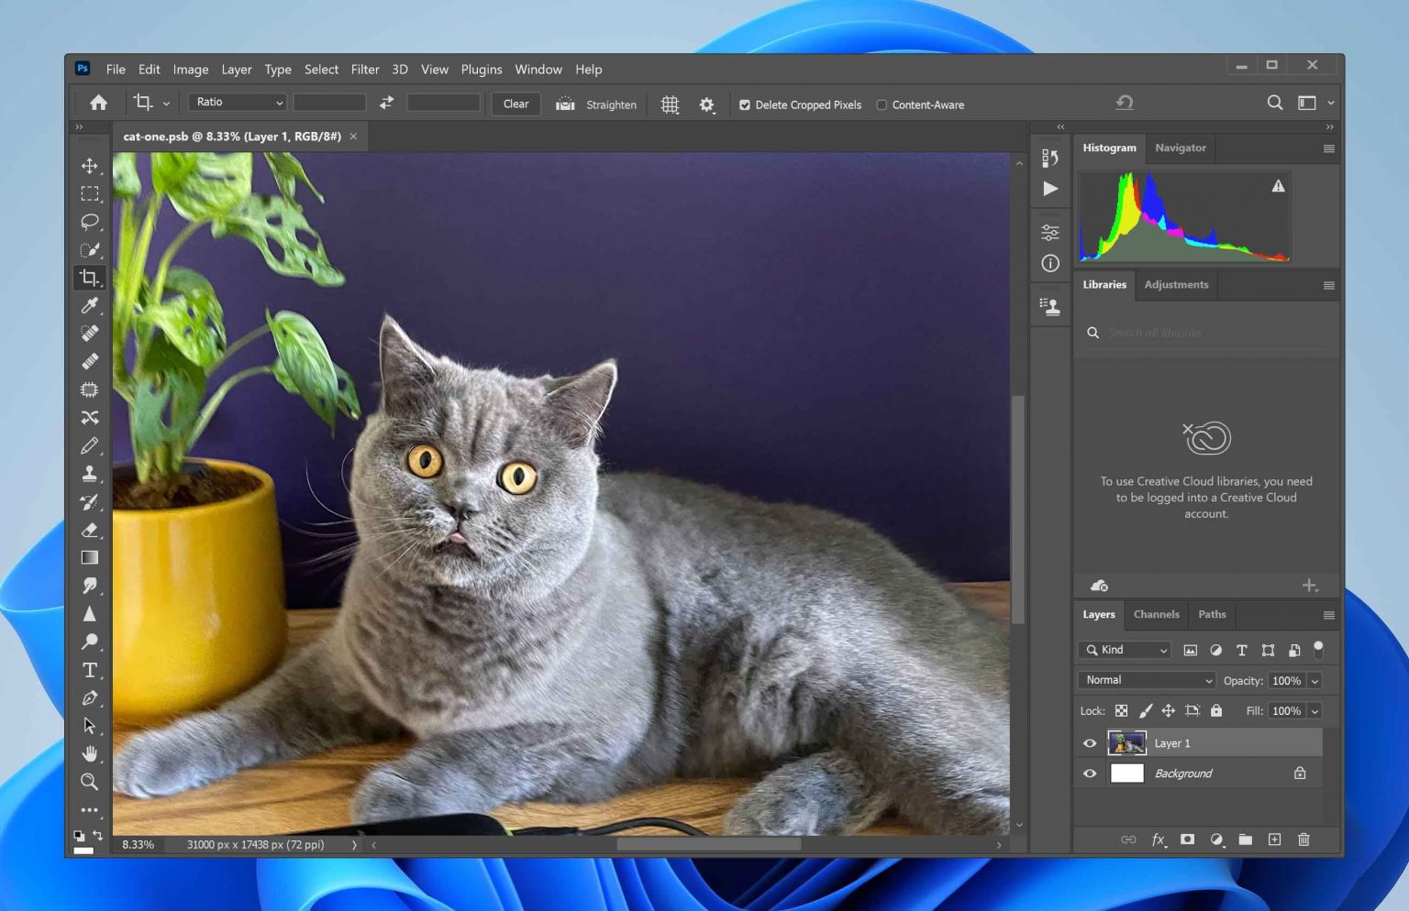Hide Layer 1 using its eye icon

click(1090, 743)
